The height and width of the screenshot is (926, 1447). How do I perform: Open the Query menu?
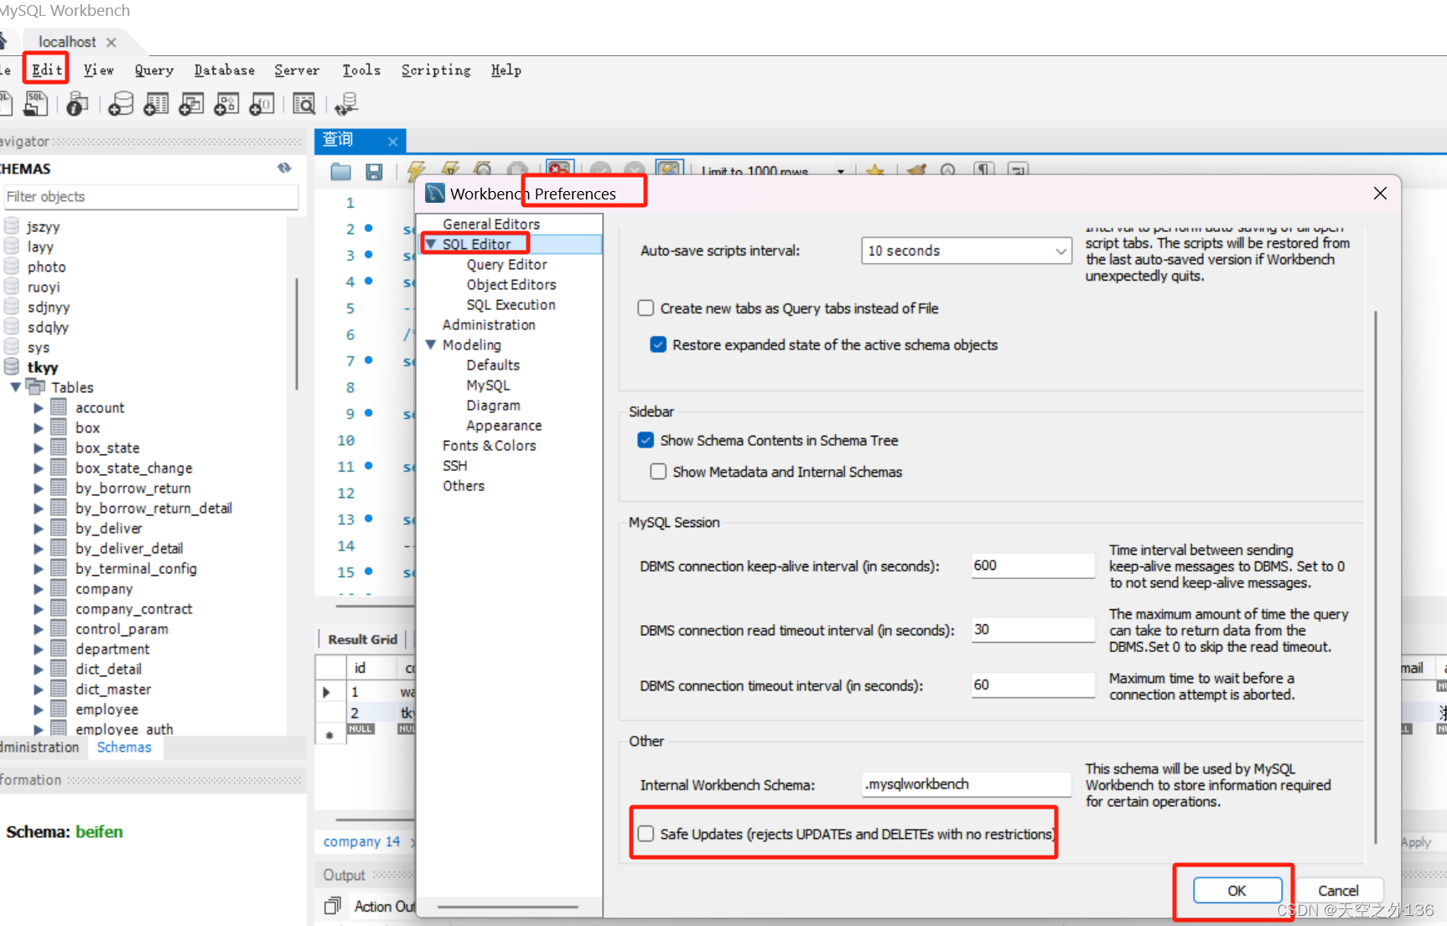[154, 70]
